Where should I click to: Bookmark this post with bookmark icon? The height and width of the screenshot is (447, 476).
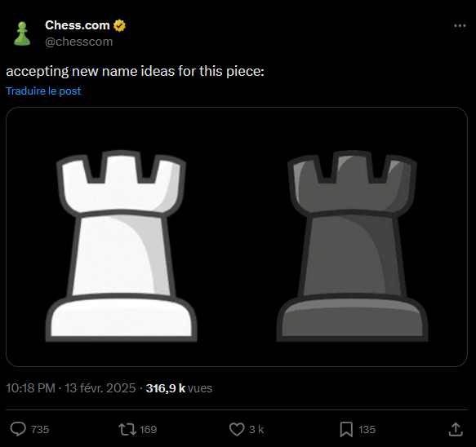(346, 429)
